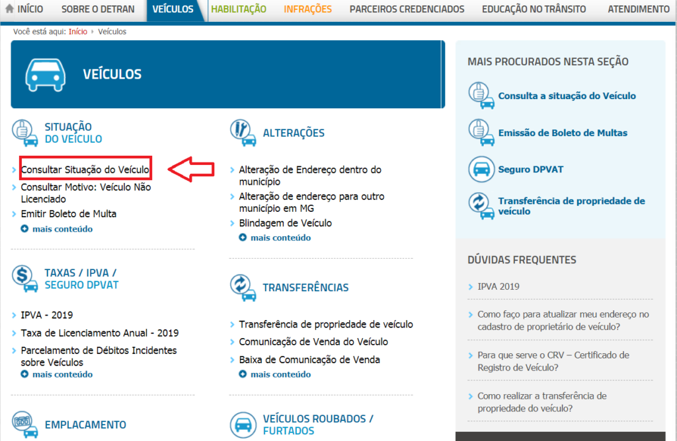The image size is (677, 441).
Task: Click icon beside Transferência de propriedade sidebar link
Action: 481,205
